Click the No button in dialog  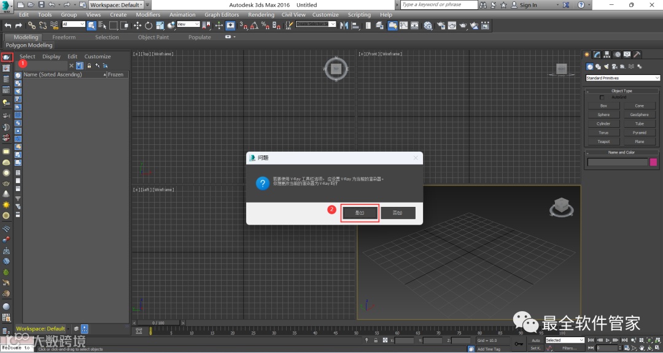pos(398,212)
